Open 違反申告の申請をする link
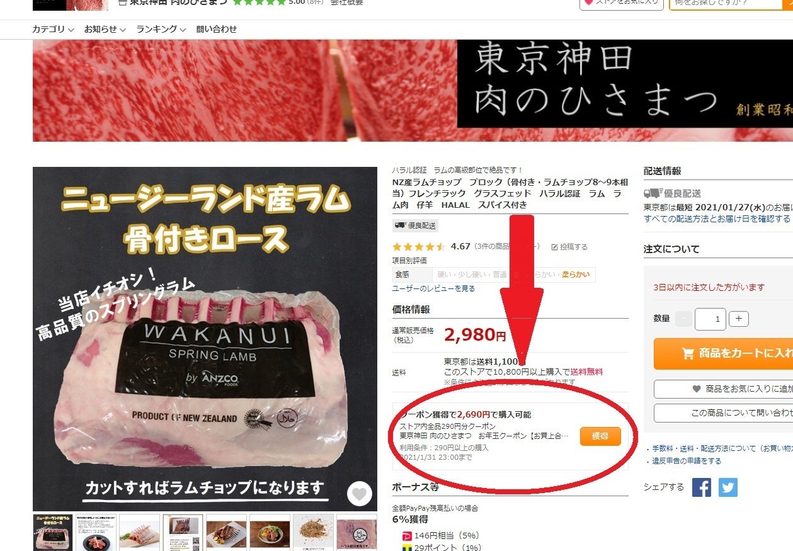Screen dimensions: 793x551 687,461
